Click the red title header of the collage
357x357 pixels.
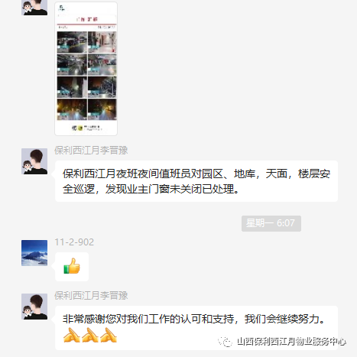[x=87, y=19]
